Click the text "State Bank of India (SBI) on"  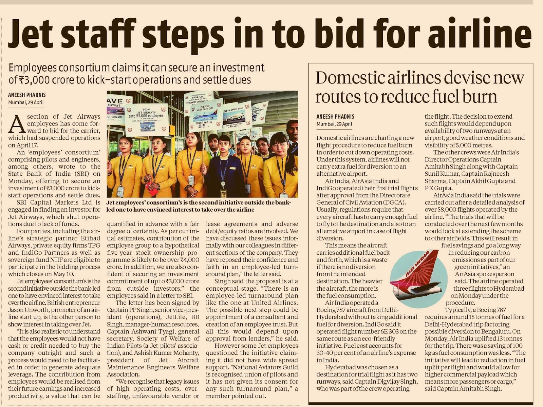coord(54,174)
